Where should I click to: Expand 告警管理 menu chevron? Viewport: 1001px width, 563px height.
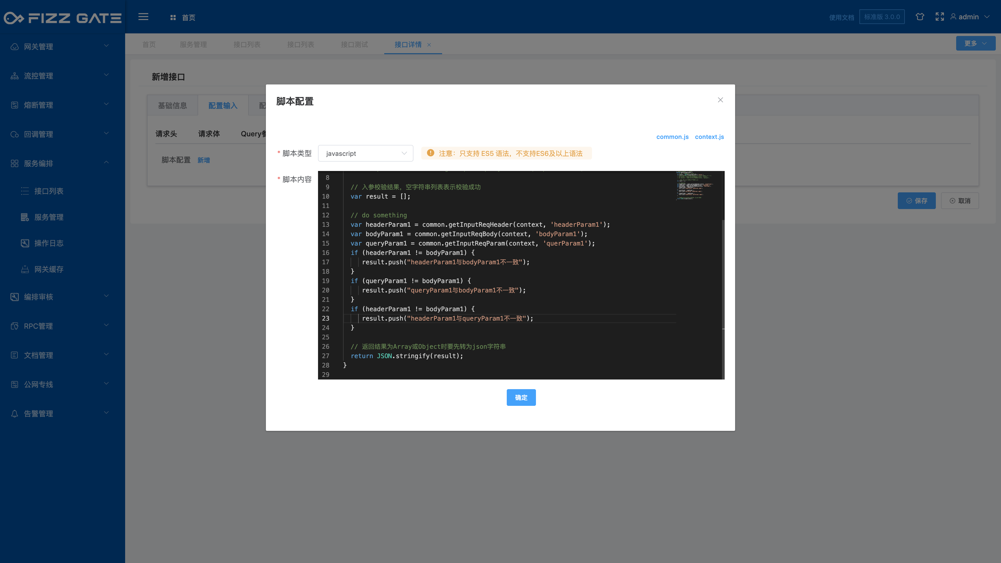click(x=106, y=413)
